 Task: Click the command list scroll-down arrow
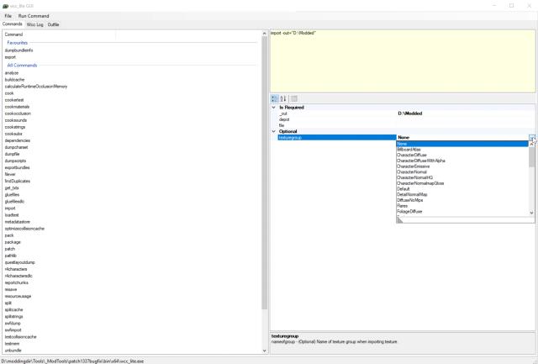[264, 351]
